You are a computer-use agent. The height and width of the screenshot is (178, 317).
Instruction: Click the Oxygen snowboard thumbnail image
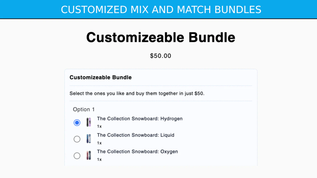89,156
